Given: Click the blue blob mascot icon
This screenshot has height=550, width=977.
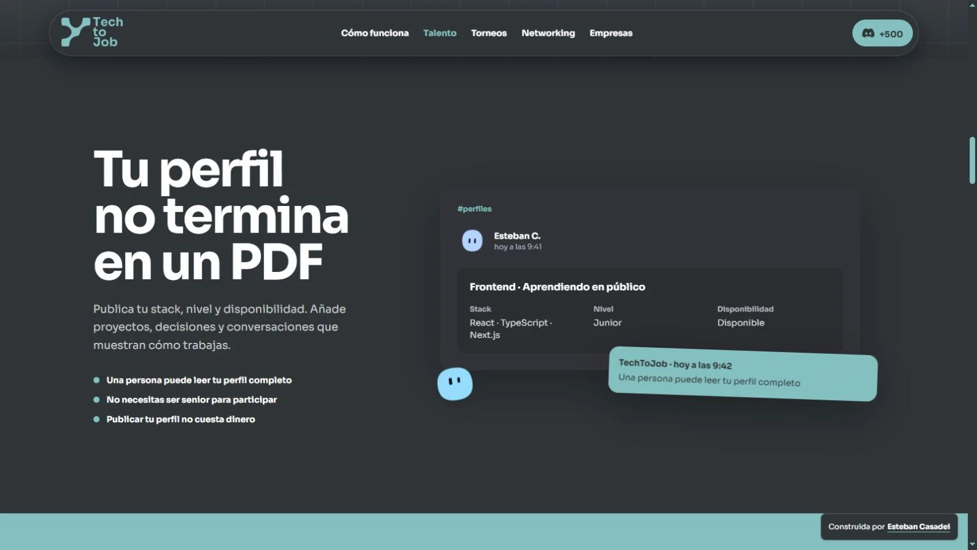Looking at the screenshot, I should [455, 384].
